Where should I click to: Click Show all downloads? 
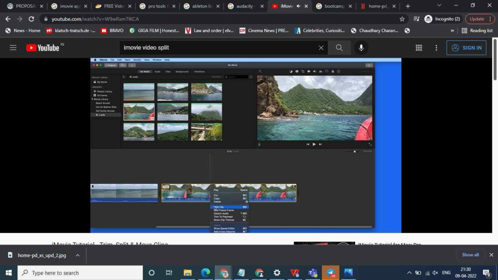click(x=470, y=255)
